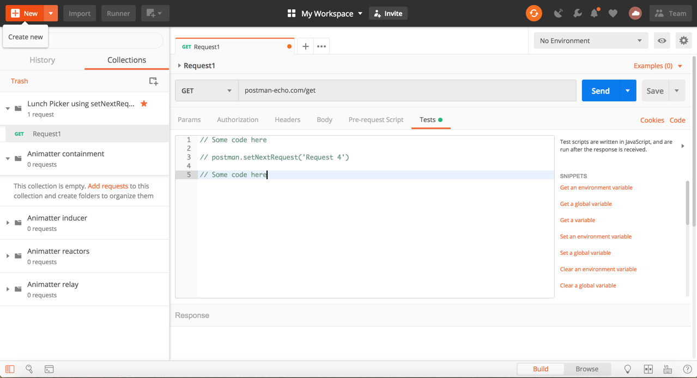The height and width of the screenshot is (378, 697).
Task: Switch to the Pre-request Script tab
Action: [376, 120]
